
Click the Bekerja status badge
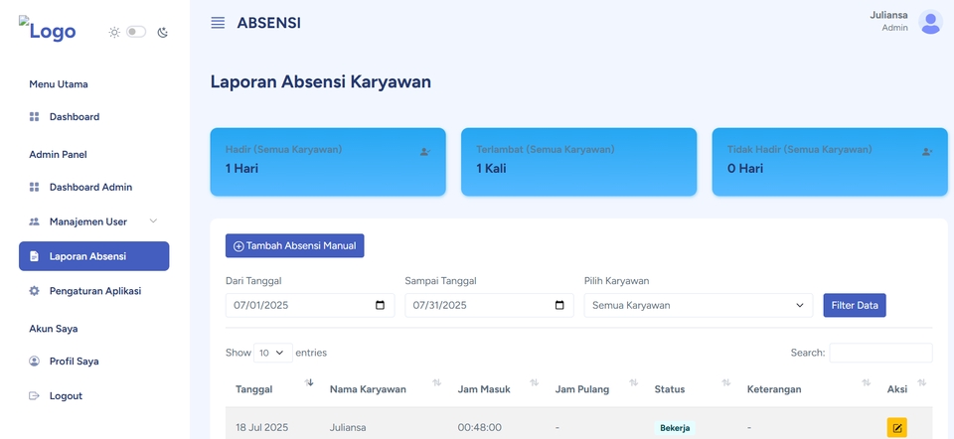pyautogui.click(x=675, y=428)
